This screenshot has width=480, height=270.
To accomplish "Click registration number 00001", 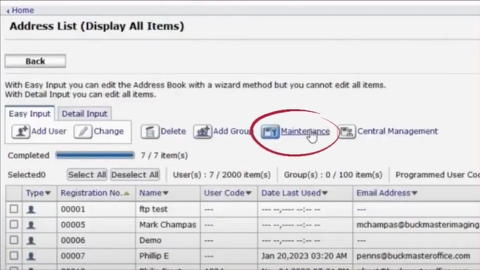I will pos(73,210).
